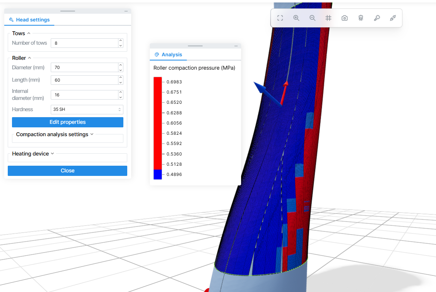Zoom in on the 3D view
The image size is (436, 292).
coord(296,18)
